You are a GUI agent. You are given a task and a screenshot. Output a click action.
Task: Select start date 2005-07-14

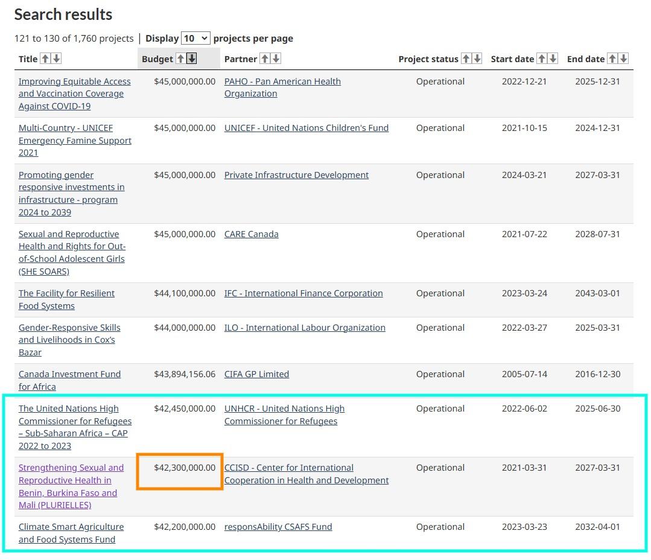pos(524,375)
